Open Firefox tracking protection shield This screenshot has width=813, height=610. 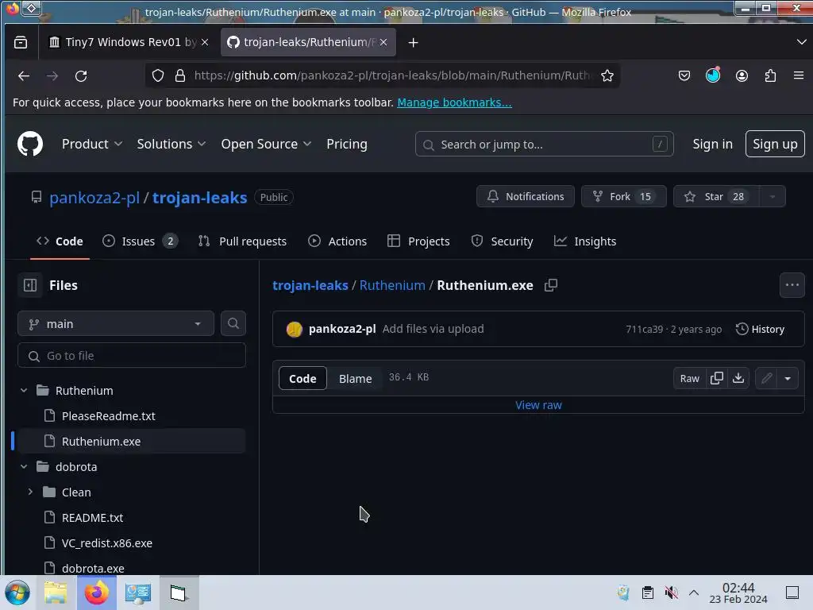[158, 75]
